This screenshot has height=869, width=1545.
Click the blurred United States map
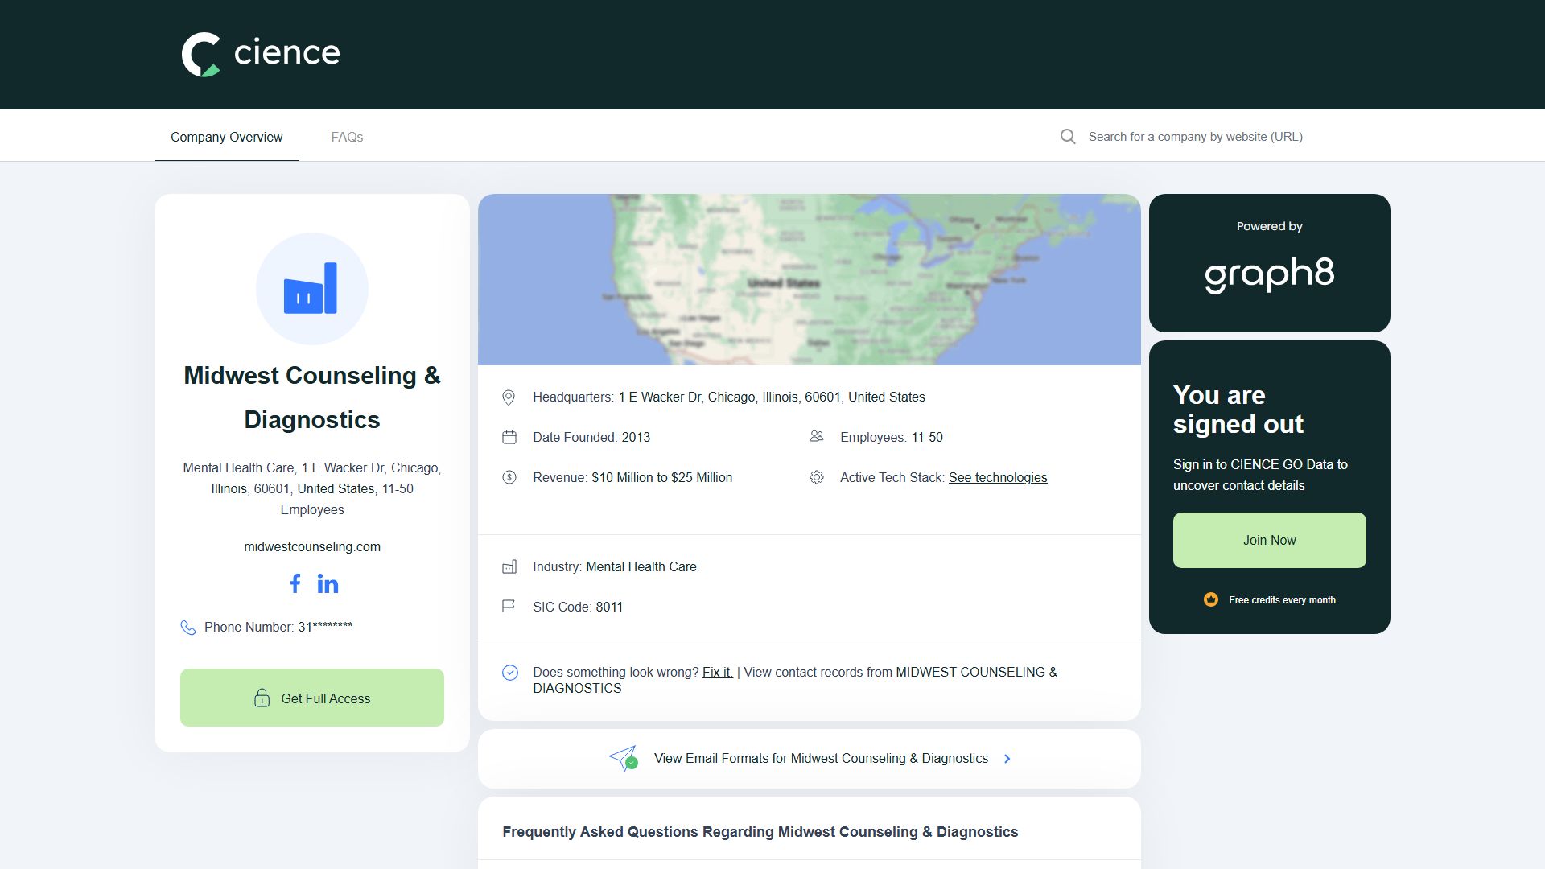pos(810,279)
